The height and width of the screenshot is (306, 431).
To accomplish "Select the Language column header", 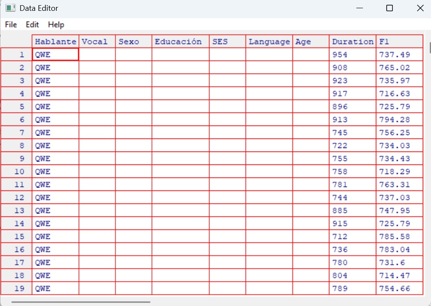I will coord(269,41).
